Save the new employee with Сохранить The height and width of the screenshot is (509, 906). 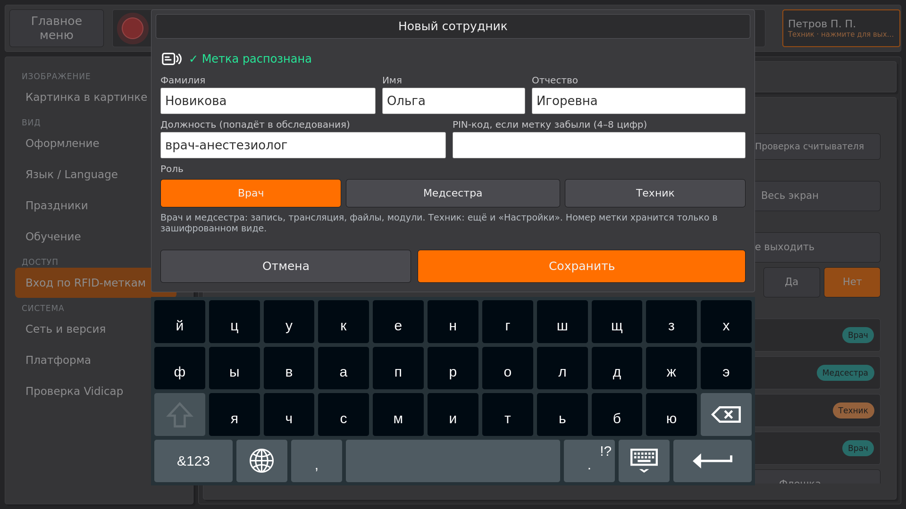581,266
